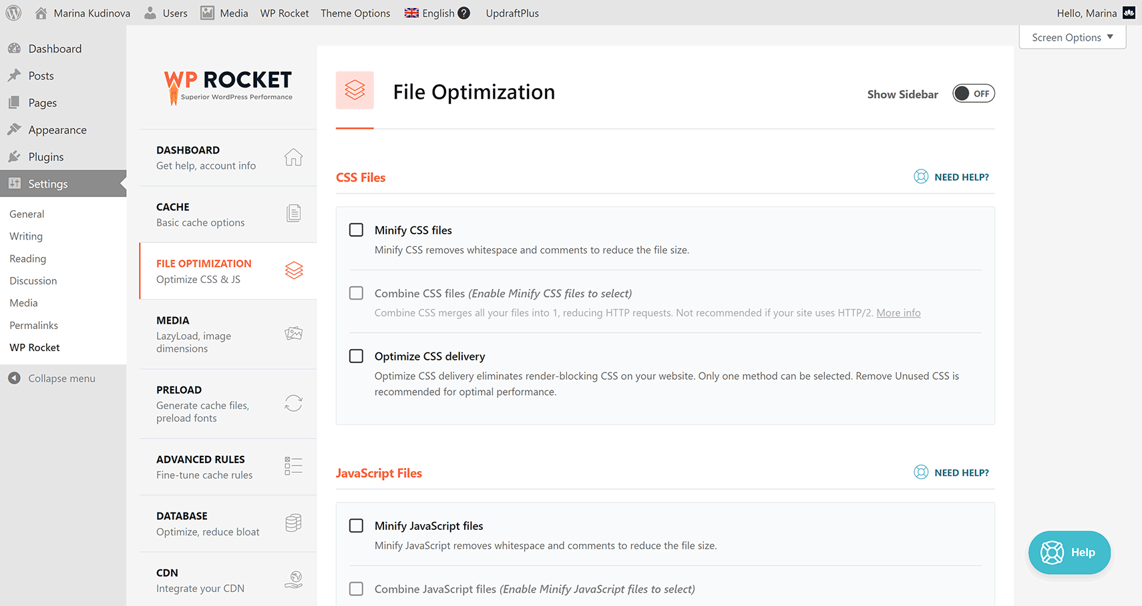1142x606 pixels.
Task: Open the WordPress logo menu
Action: (x=13, y=13)
